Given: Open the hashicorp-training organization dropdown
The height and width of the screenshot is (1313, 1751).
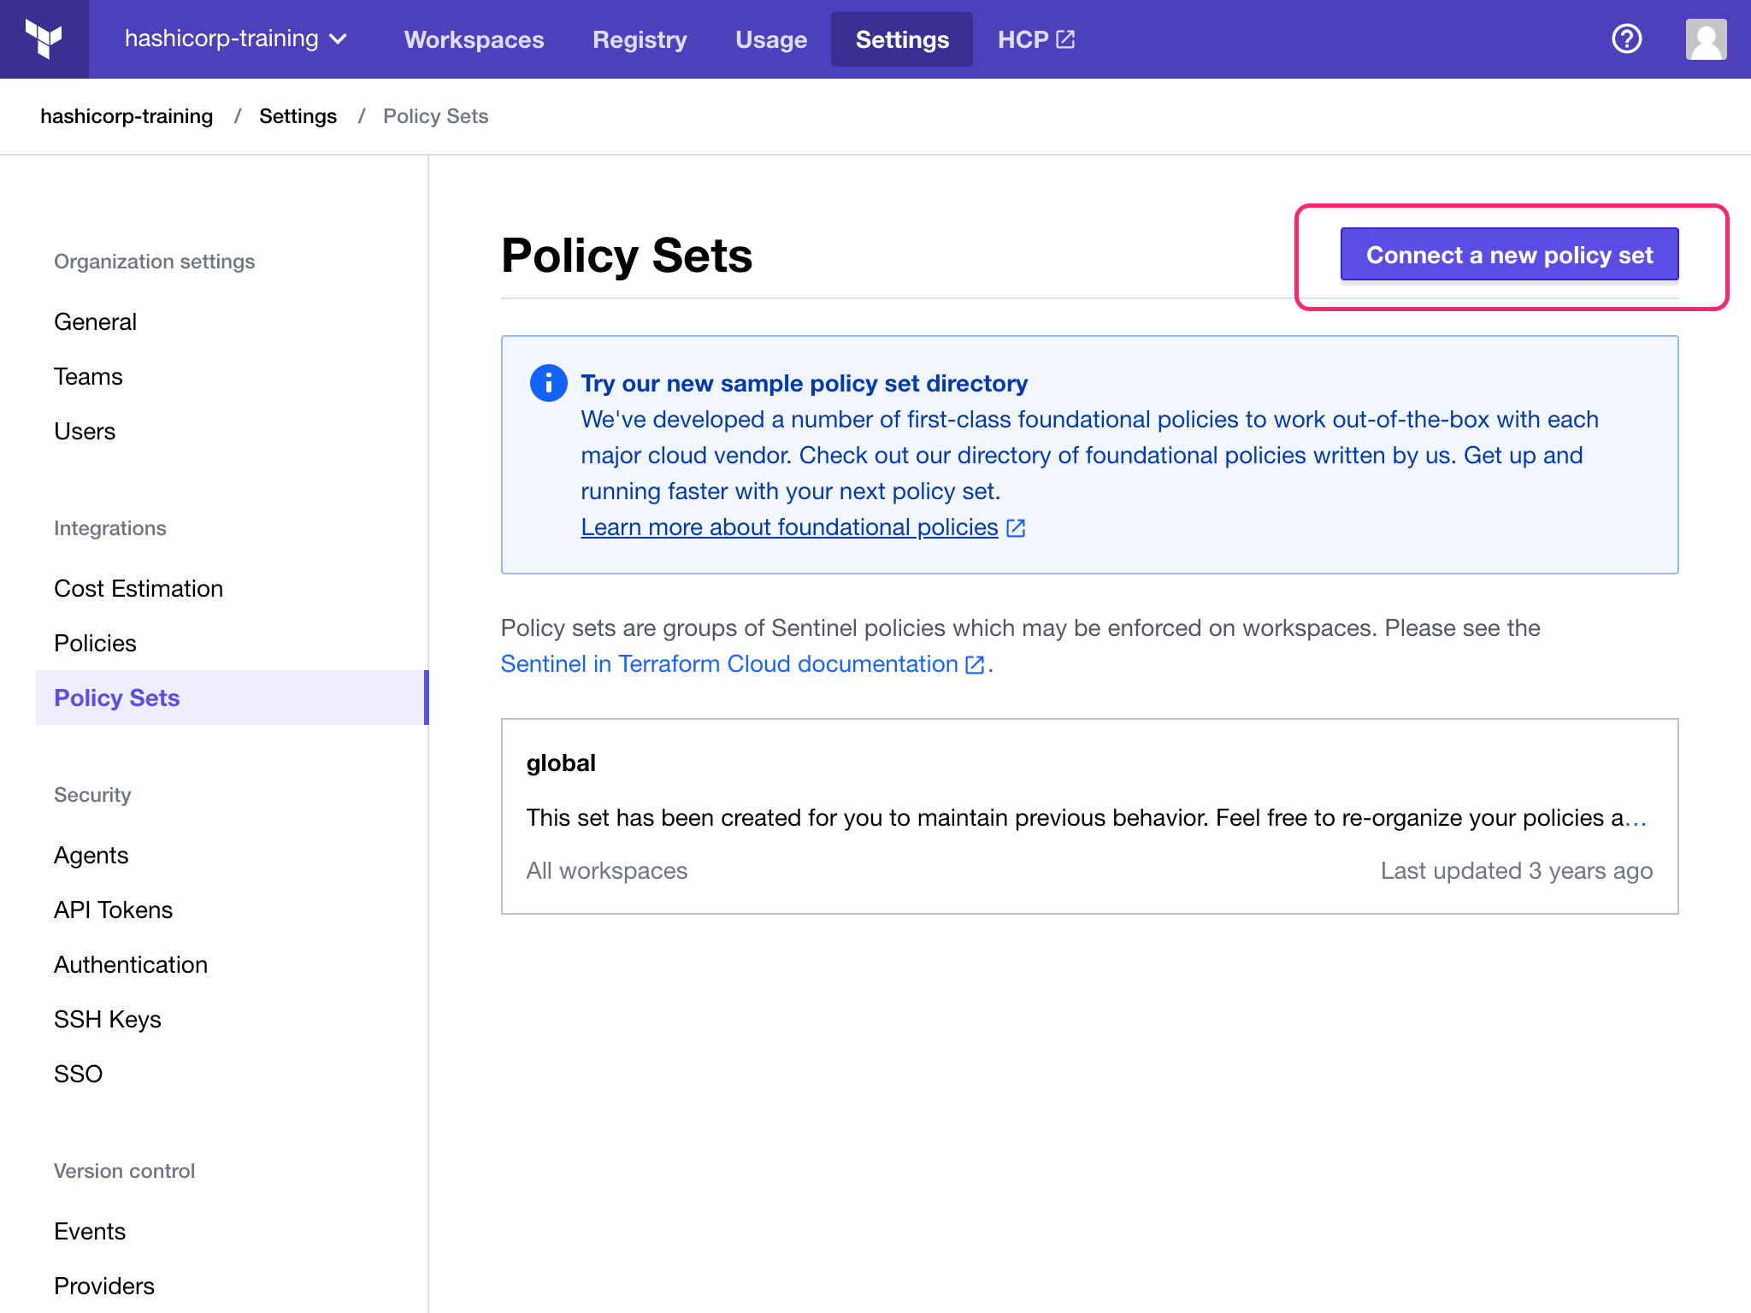Looking at the screenshot, I should point(233,38).
